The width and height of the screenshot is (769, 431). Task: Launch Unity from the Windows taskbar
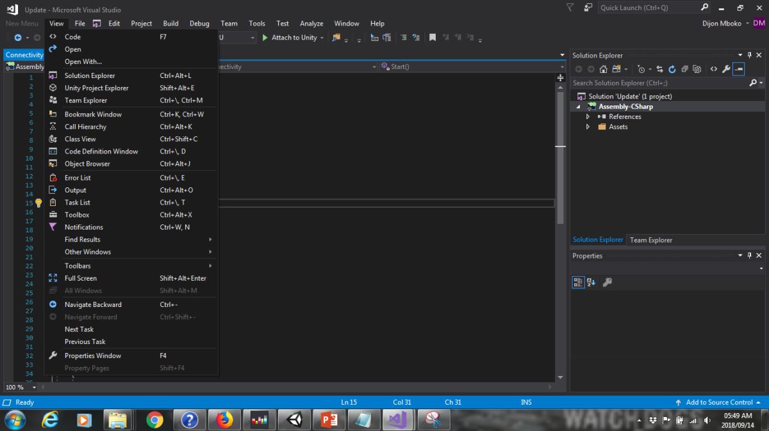[294, 420]
